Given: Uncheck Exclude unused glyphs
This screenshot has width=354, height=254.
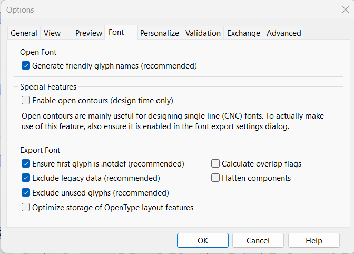Looking at the screenshot, I should point(26,193).
